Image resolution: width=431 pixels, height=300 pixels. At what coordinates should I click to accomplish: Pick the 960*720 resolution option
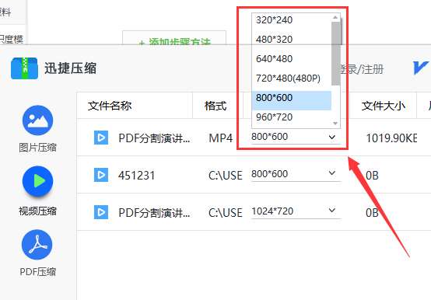click(x=292, y=117)
